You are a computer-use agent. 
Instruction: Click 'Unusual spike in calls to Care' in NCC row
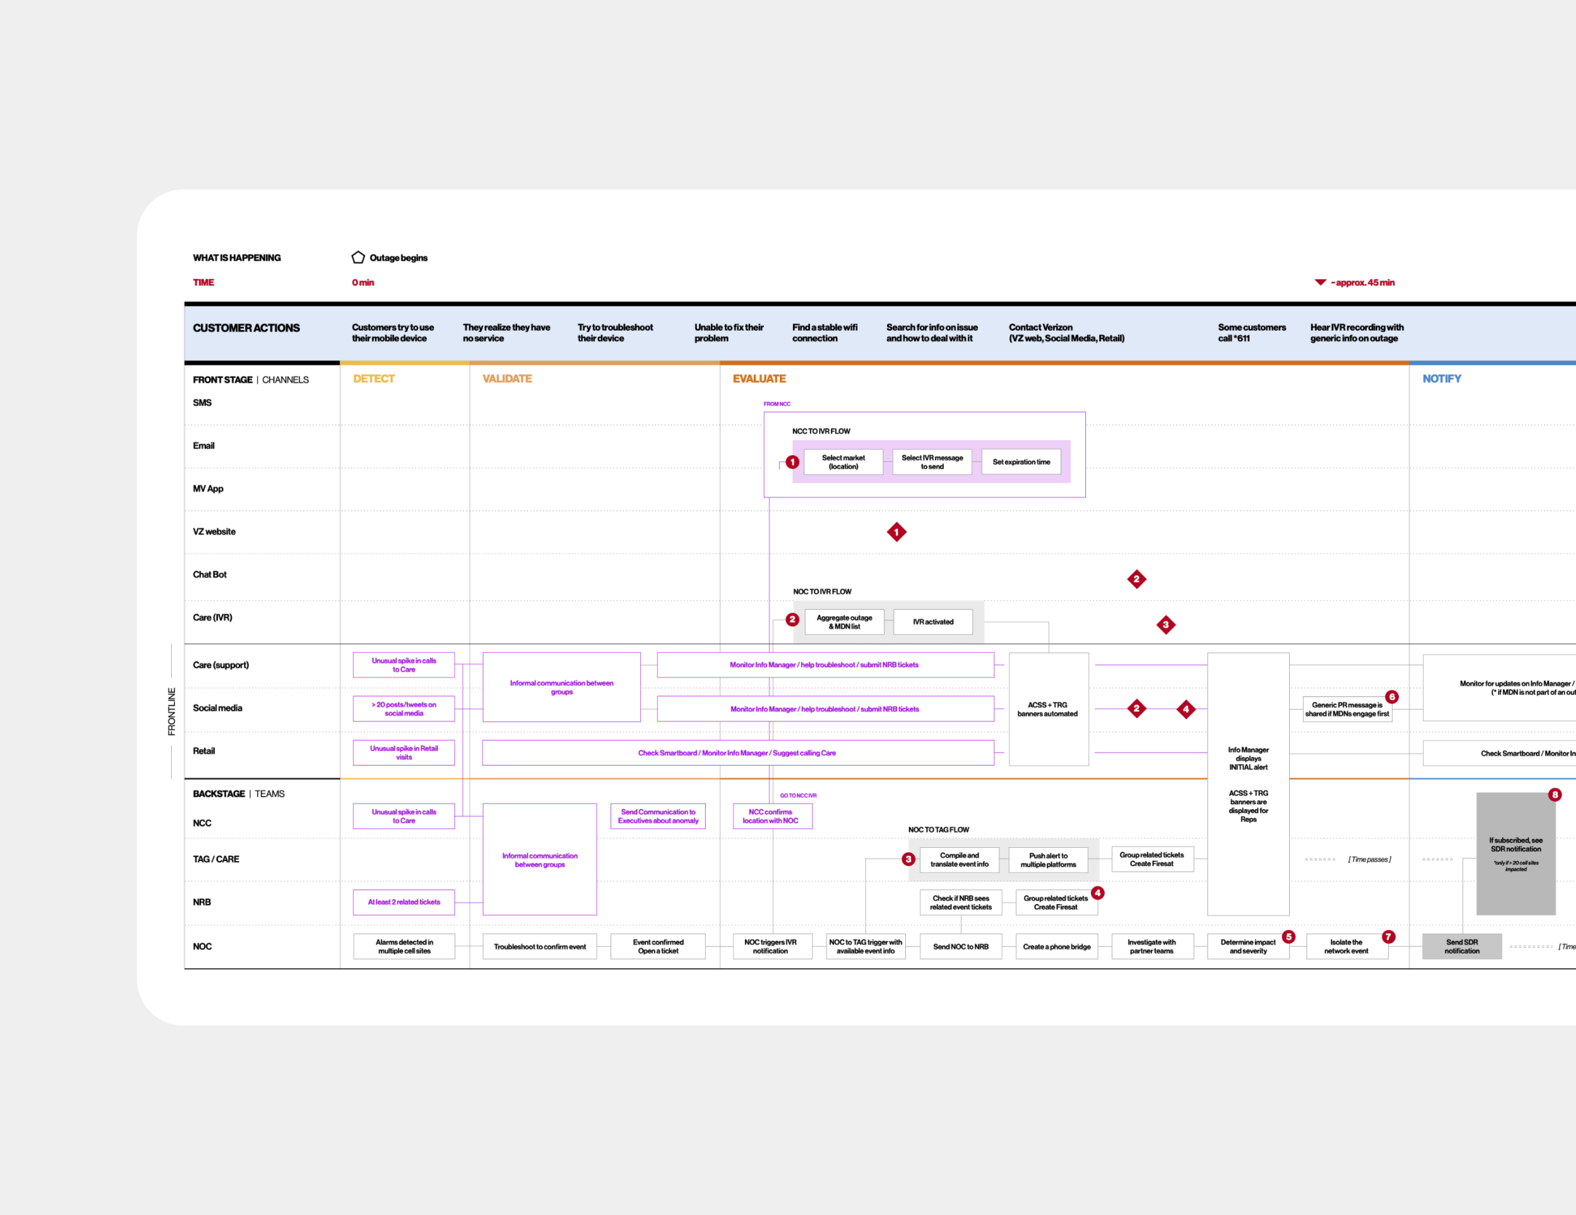point(404,816)
